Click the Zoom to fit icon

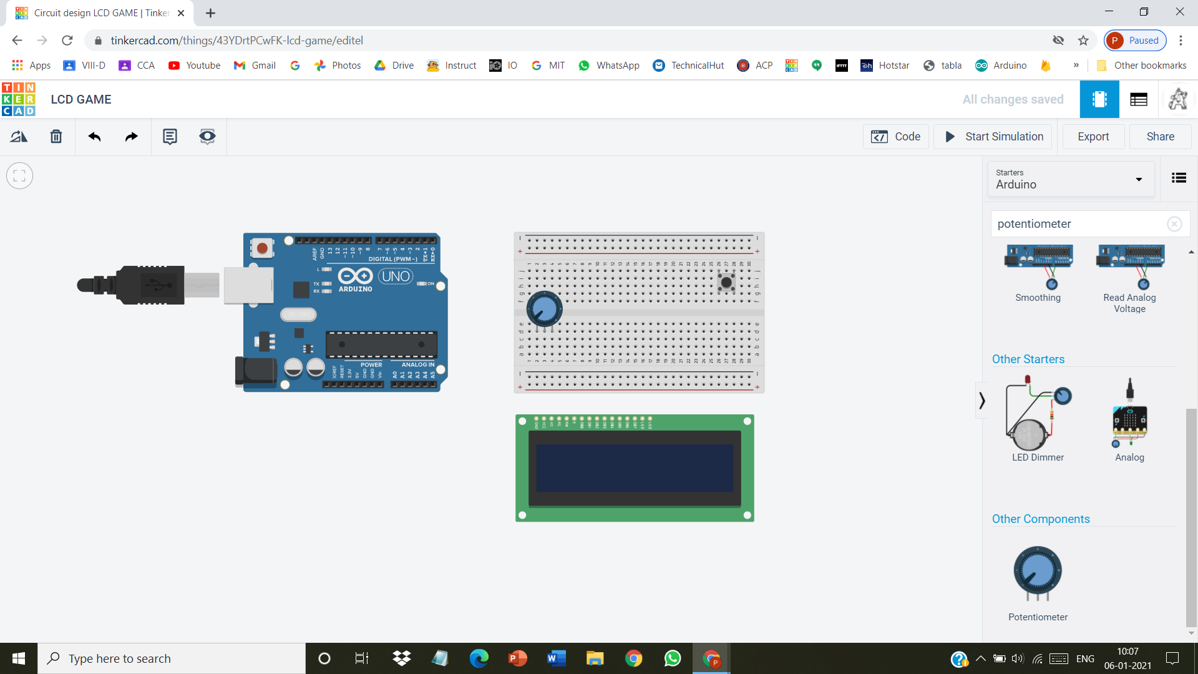coord(19,175)
